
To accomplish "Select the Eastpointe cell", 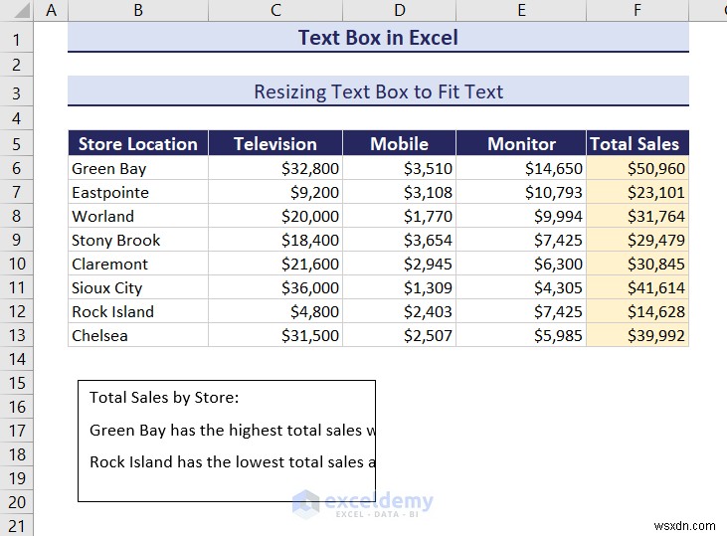I will point(138,192).
